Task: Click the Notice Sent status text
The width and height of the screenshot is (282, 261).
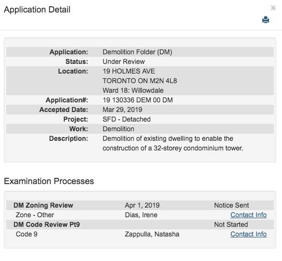Action: (232, 205)
